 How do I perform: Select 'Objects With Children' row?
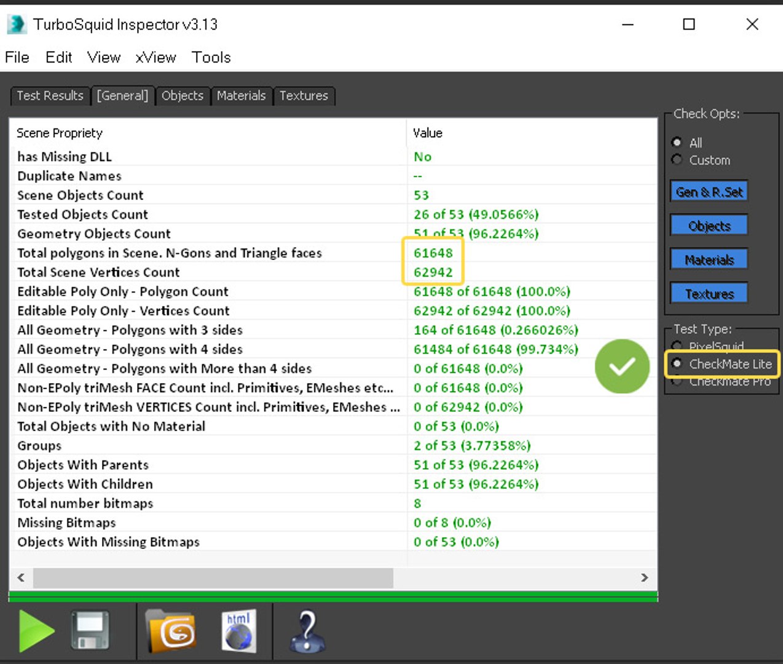coord(333,484)
